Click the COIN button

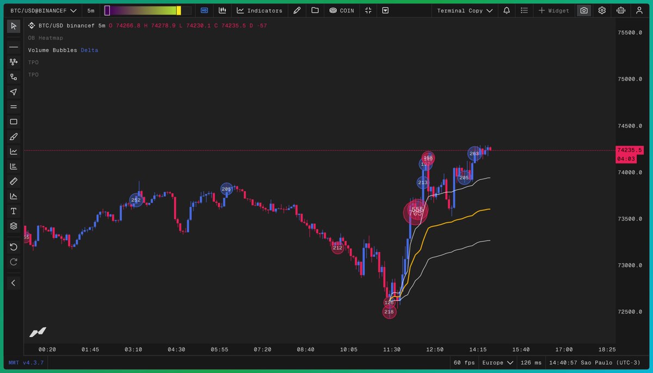pos(342,10)
